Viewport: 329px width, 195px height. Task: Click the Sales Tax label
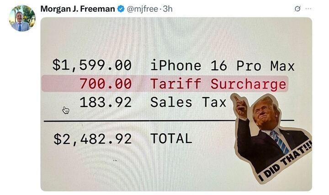click(x=188, y=103)
